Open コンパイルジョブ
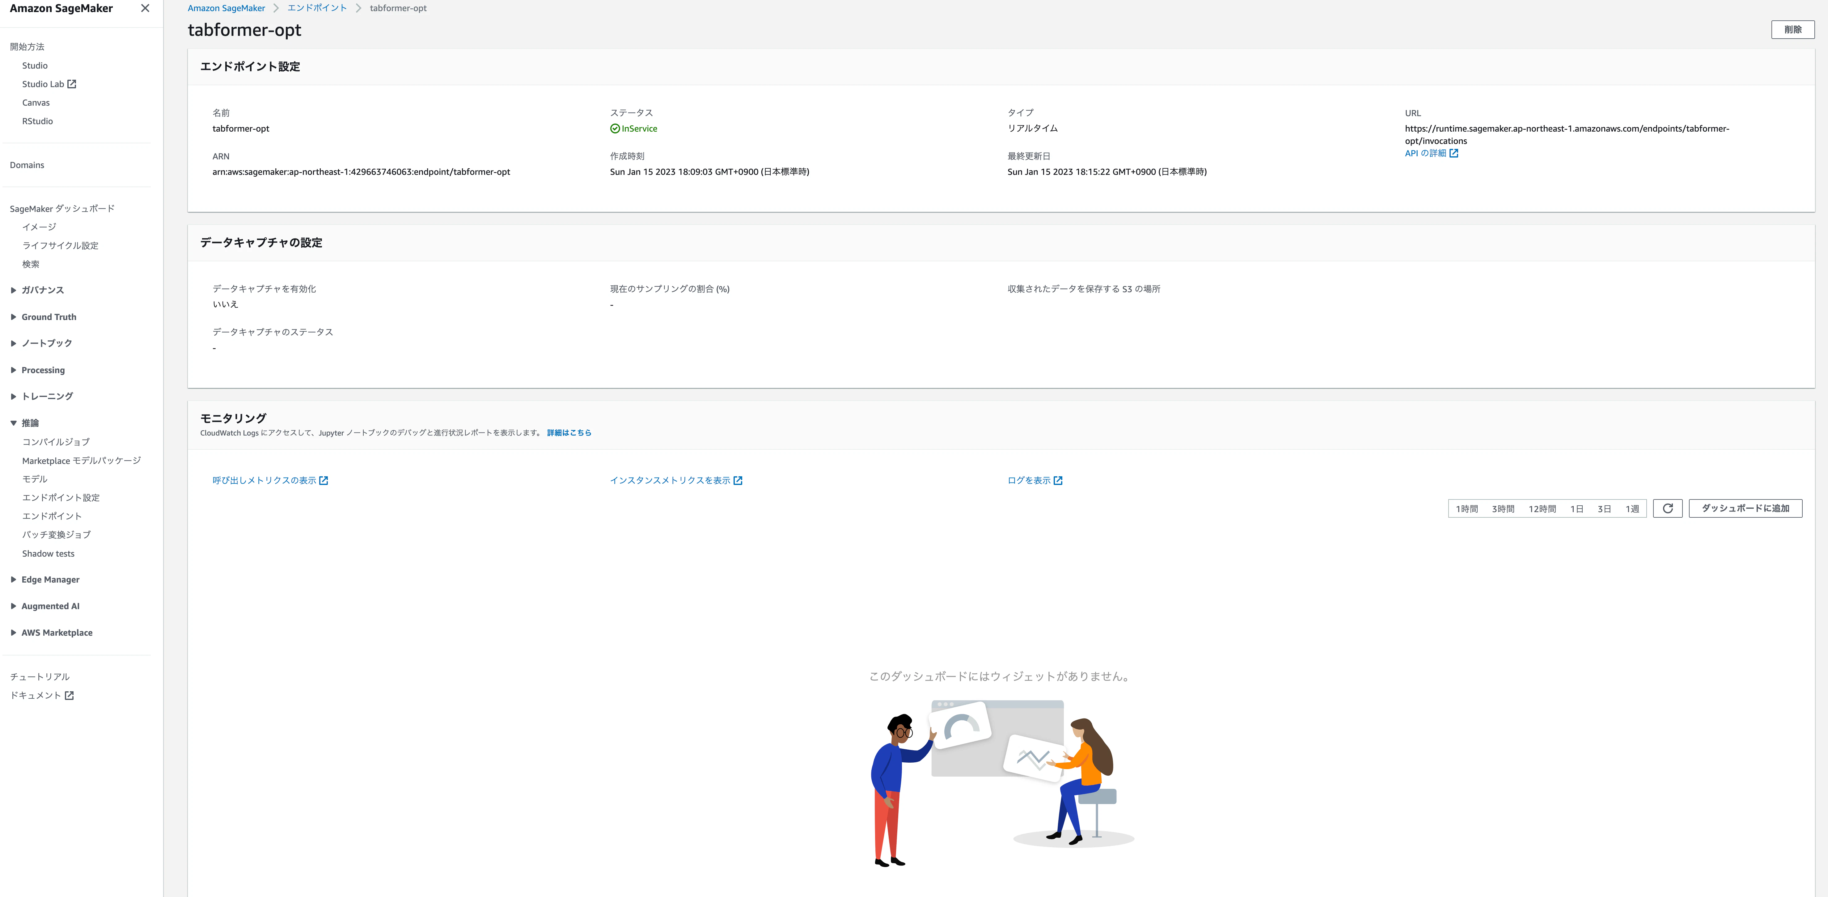The width and height of the screenshot is (1828, 897). click(x=56, y=442)
